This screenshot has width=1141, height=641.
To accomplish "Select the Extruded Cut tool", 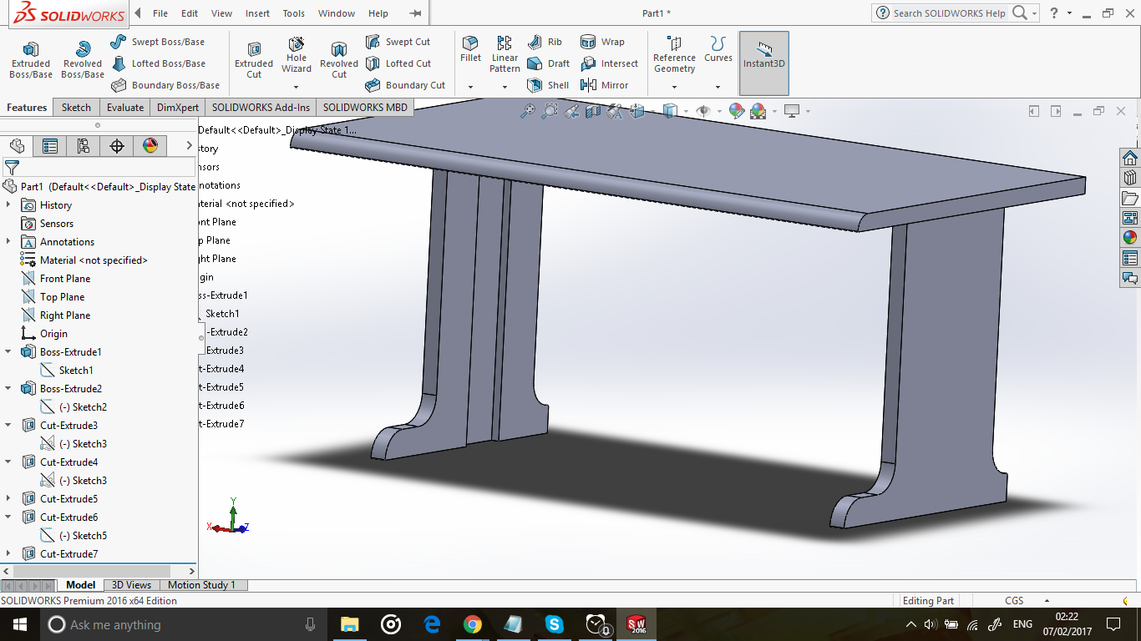I will coord(254,60).
